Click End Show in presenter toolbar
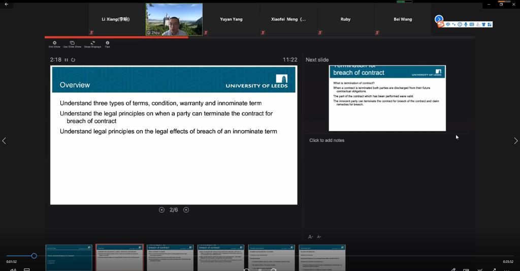Viewport: 520px width, 271px height. pyautogui.click(x=54, y=44)
